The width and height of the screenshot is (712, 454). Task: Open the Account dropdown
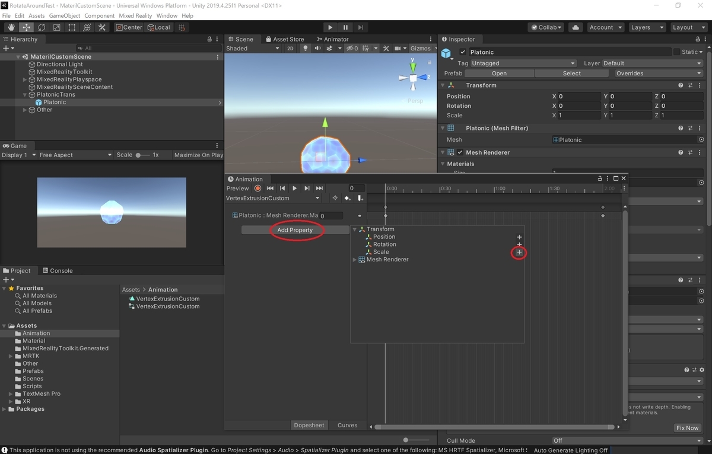605,27
